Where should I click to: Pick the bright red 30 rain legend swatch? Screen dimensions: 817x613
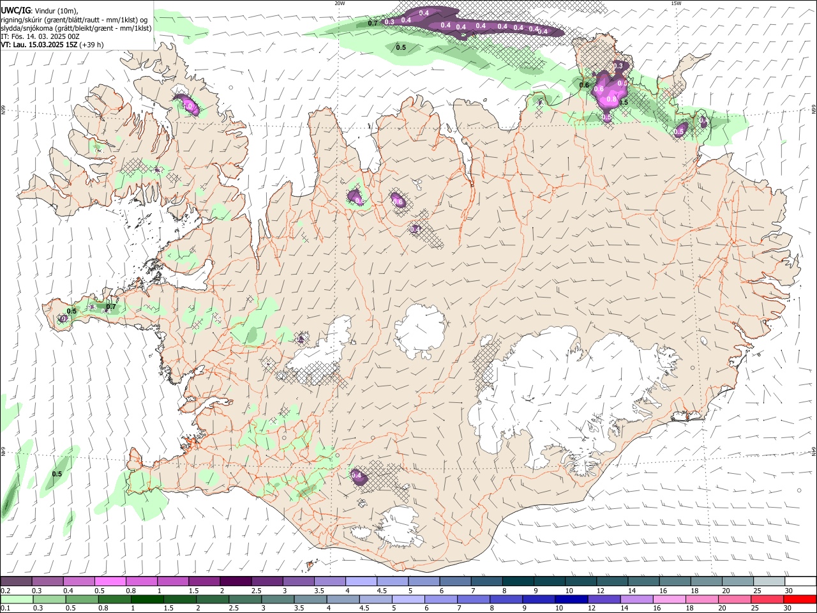(x=800, y=600)
